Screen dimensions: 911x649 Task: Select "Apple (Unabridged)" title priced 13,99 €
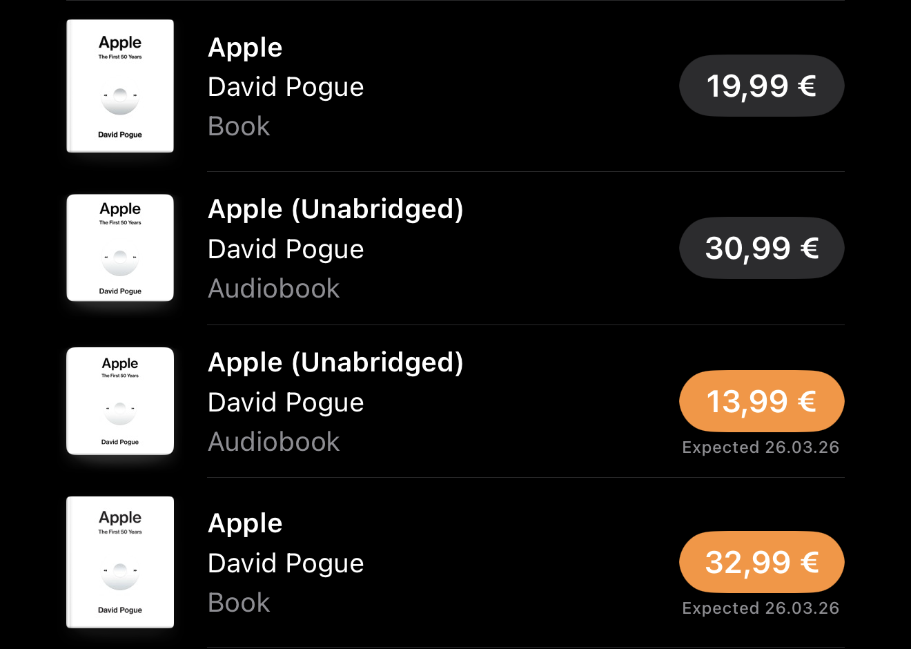coord(335,362)
